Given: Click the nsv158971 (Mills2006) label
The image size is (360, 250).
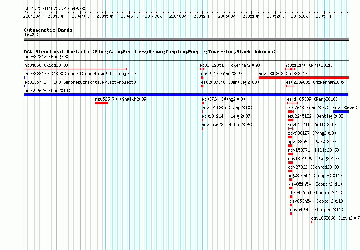Looking at the screenshot, I should (313, 150).
